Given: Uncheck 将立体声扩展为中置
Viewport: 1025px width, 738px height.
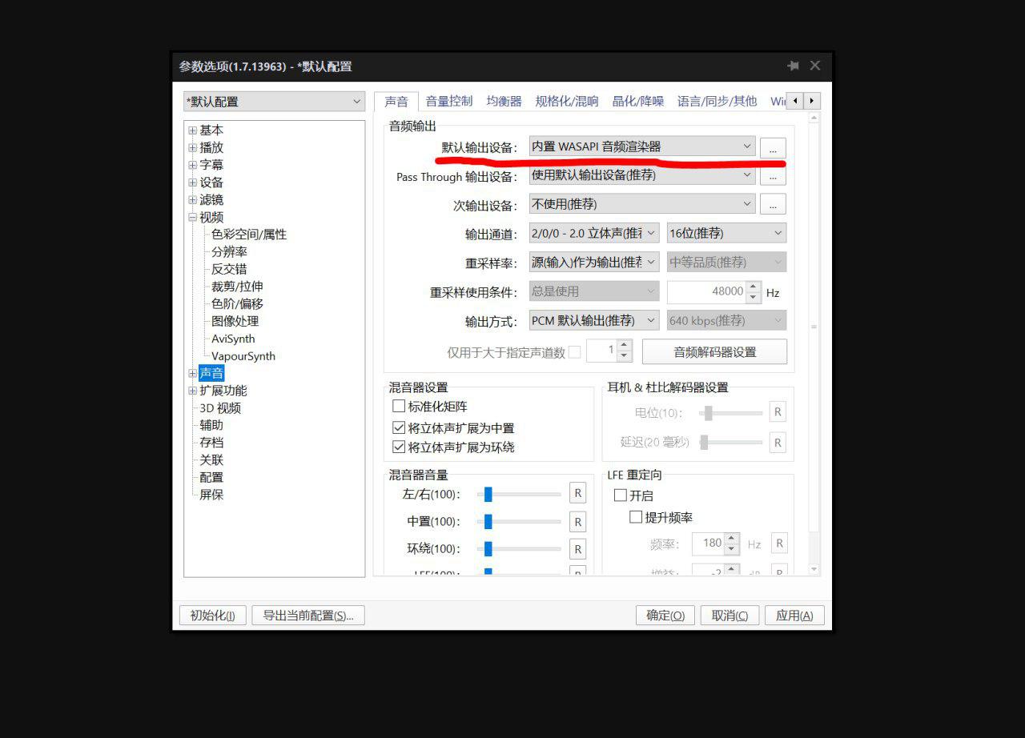Looking at the screenshot, I should pos(399,428).
